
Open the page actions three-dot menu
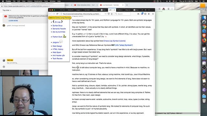[105, 14]
